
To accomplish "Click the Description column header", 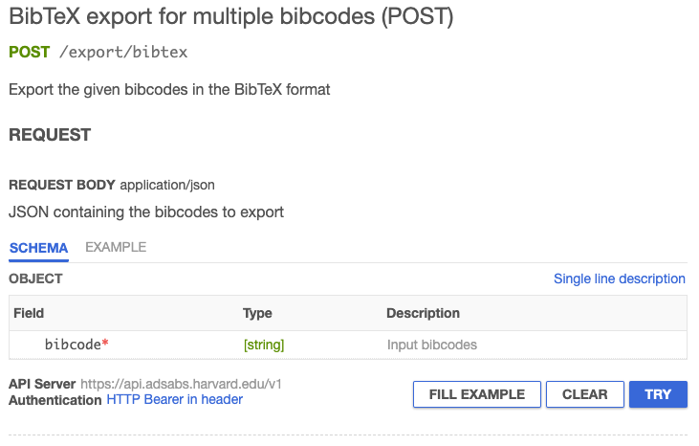I will coord(423,313).
